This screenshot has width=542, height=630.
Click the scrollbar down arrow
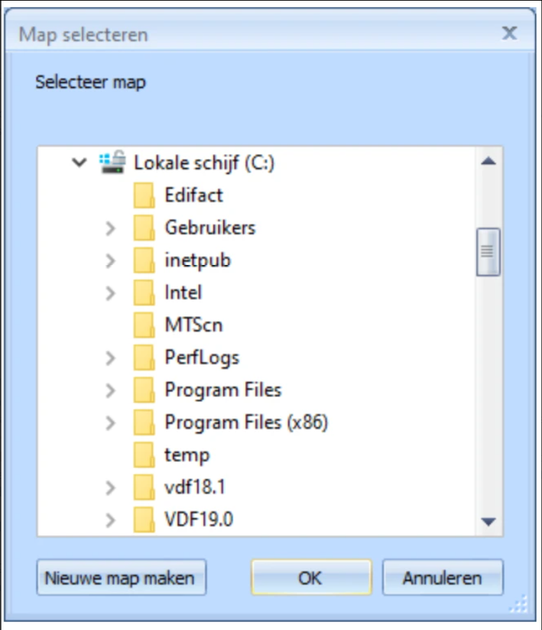[489, 522]
